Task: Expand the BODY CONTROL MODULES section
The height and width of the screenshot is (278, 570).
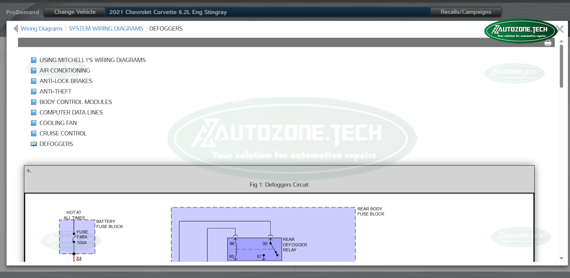Action: point(76,102)
